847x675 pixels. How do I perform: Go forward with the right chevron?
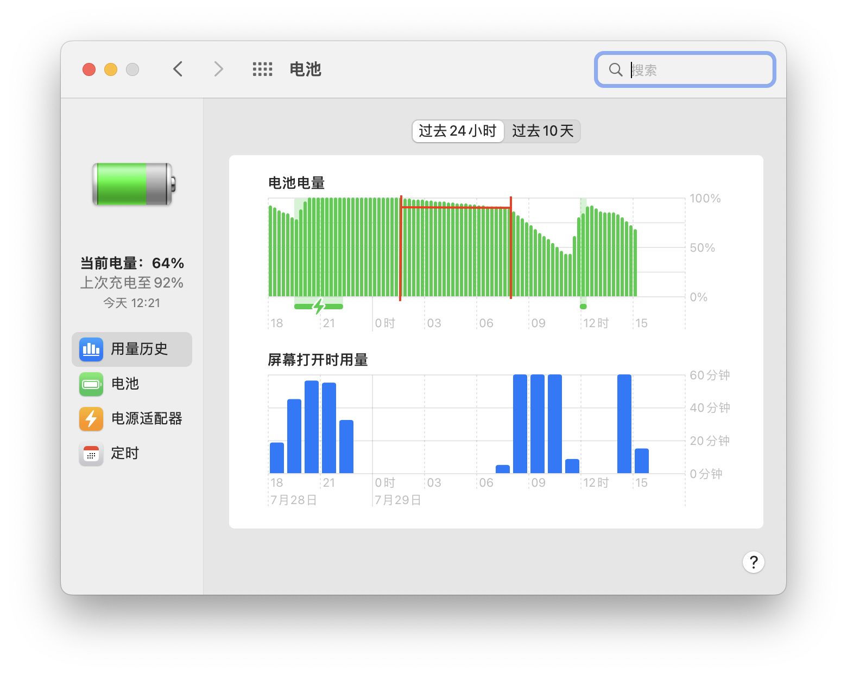coord(218,69)
